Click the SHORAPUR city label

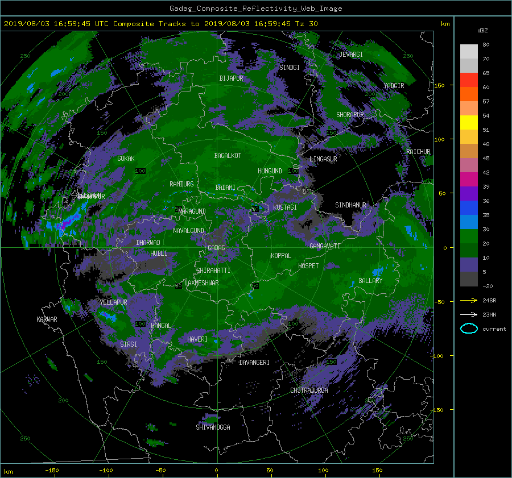[x=350, y=115]
